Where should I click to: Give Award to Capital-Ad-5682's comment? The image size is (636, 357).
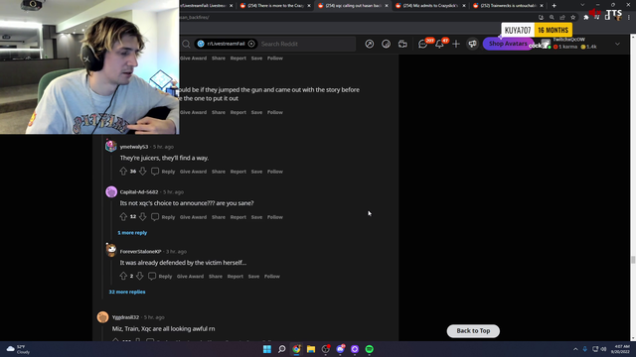click(x=193, y=217)
